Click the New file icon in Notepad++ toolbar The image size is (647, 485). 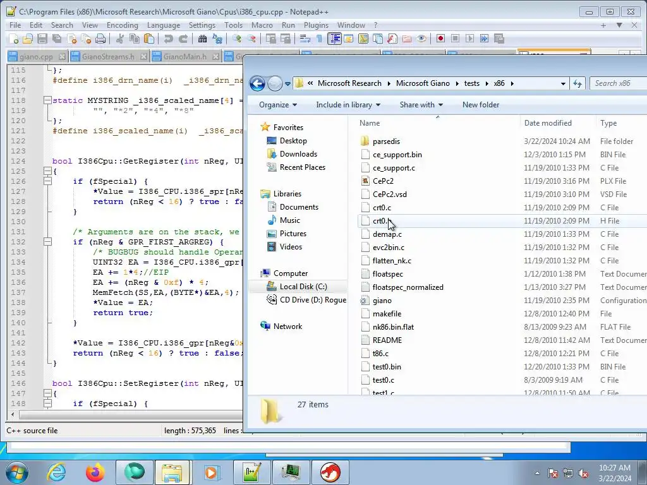point(14,39)
